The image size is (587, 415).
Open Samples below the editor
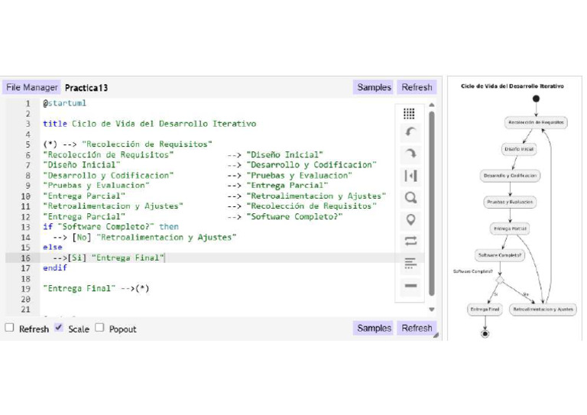[x=374, y=328]
